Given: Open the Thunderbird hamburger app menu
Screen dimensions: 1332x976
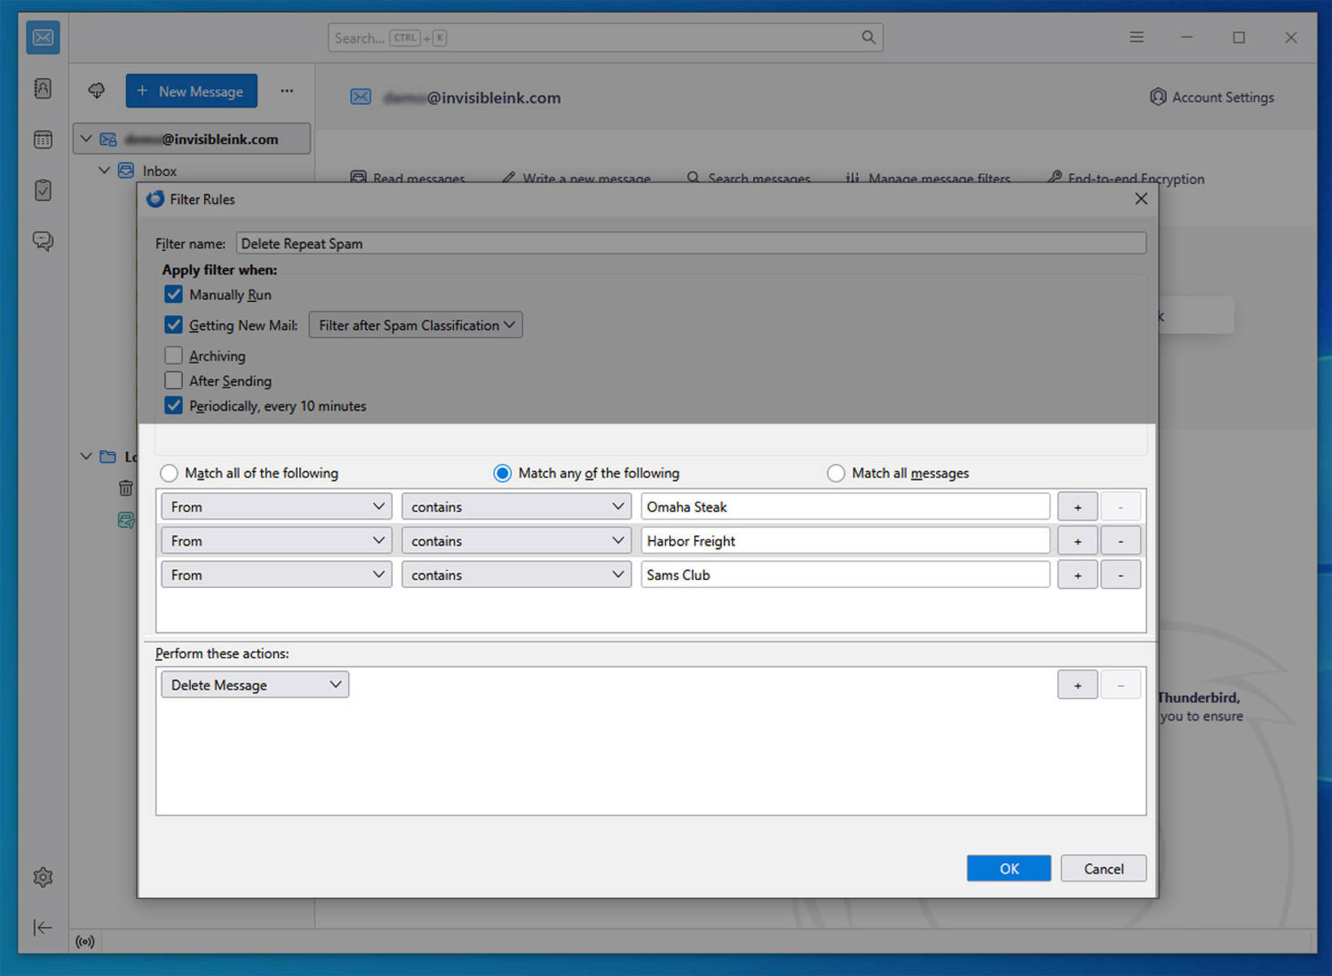Looking at the screenshot, I should (x=1136, y=37).
